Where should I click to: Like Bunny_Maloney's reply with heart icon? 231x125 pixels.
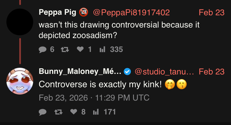click(x=73, y=112)
